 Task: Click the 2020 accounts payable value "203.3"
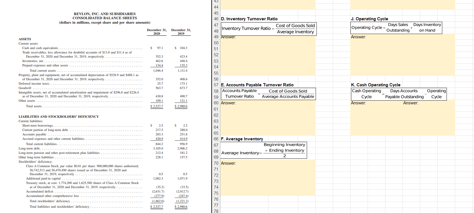click(x=159, y=134)
